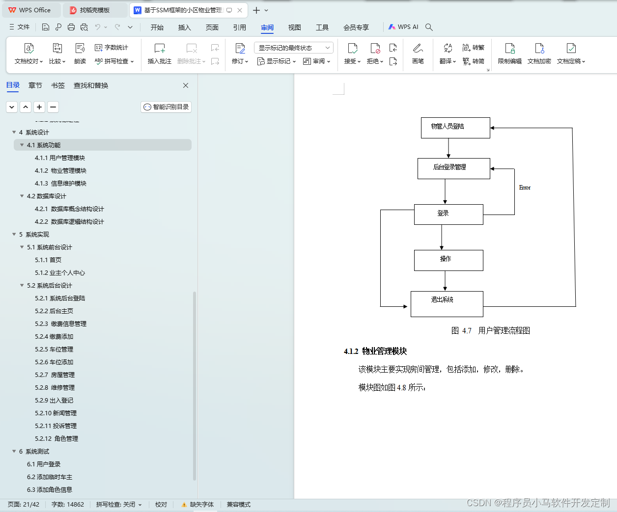Image resolution: width=617 pixels, height=512 pixels.
Task: Select the 画笔 pen annotation tool
Action: (x=418, y=54)
